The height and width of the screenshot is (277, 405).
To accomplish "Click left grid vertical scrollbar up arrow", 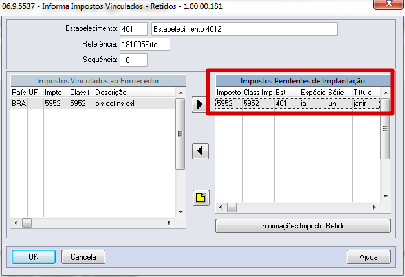I will point(181,93).
